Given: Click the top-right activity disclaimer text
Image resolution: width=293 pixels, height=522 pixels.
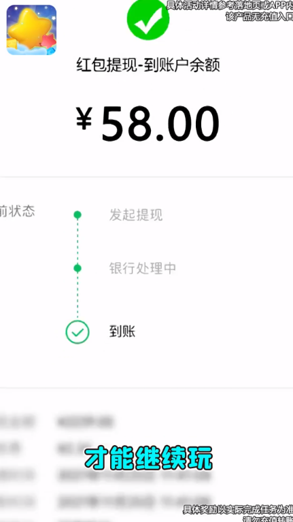Looking at the screenshot, I should pos(230,11).
